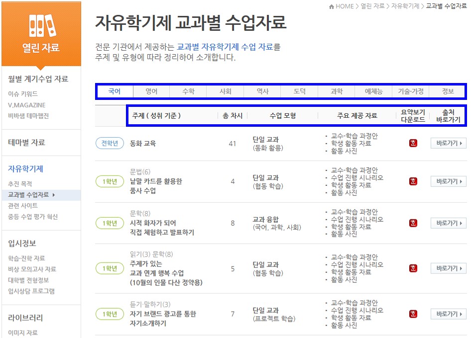The height and width of the screenshot is (338, 471).
Task: Open the 수학 tab
Action: (188, 91)
